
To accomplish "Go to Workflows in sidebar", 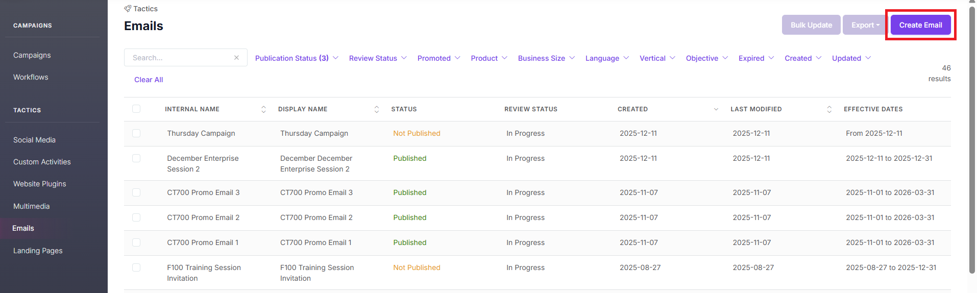I will pos(31,77).
